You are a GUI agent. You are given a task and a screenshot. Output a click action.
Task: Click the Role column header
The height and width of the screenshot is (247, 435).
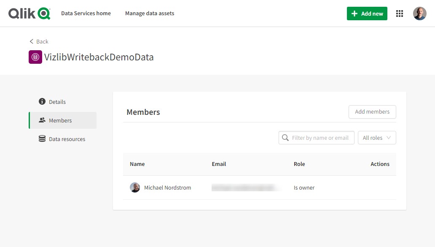299,164
